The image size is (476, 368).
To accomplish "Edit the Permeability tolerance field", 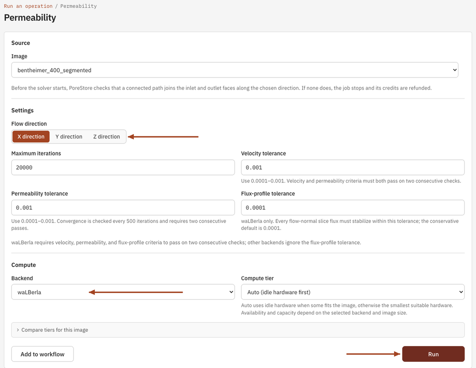I will pos(123,207).
